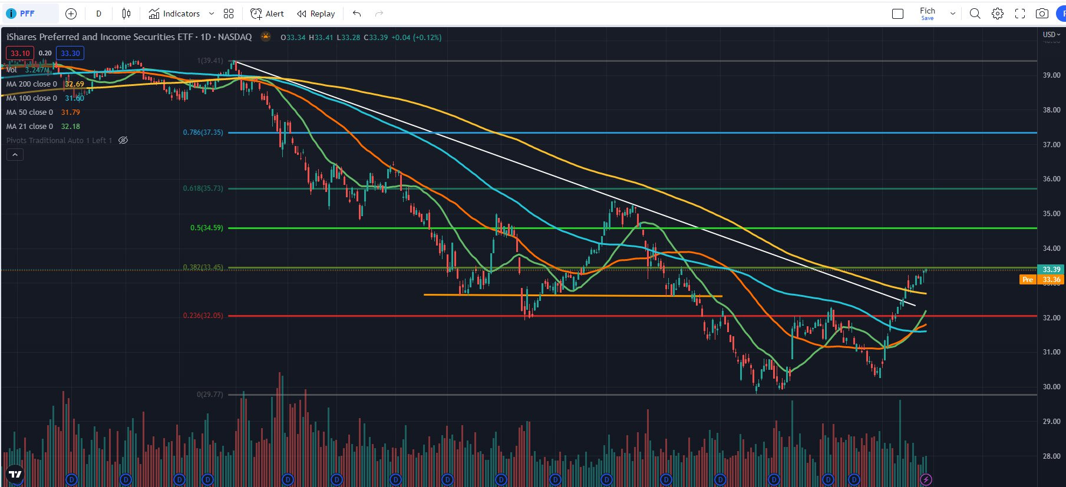Undo the last chart action
This screenshot has height=487, width=1066.
pos(357,14)
